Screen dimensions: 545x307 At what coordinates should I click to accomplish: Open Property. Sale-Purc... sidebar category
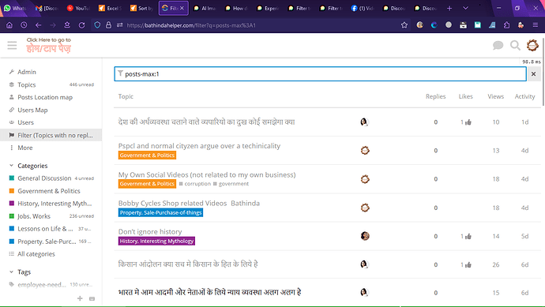point(47,241)
